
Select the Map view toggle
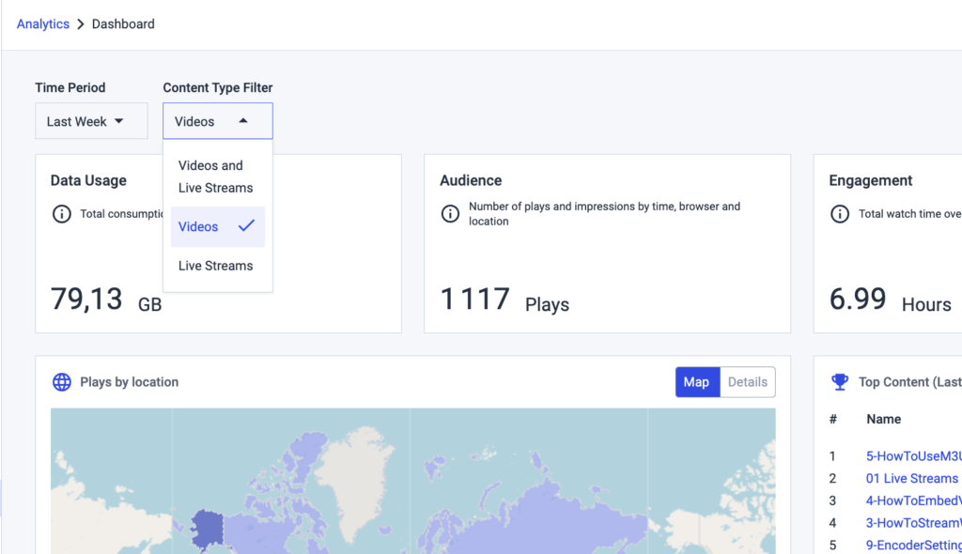[x=697, y=382]
